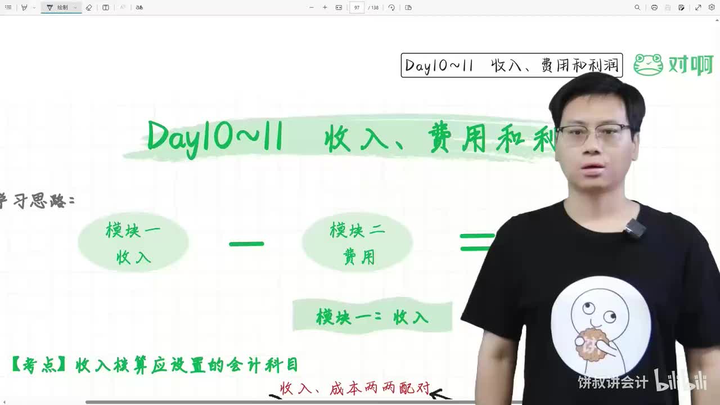
Task: Click the save as icon
Action: pos(681,7)
